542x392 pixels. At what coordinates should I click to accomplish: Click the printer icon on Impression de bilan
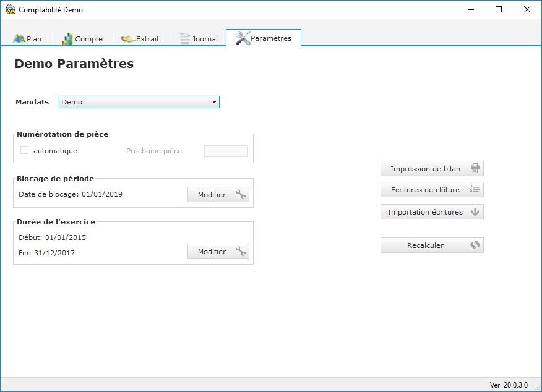tap(475, 168)
